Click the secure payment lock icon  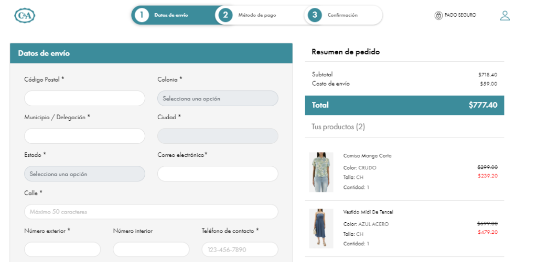coord(438,16)
